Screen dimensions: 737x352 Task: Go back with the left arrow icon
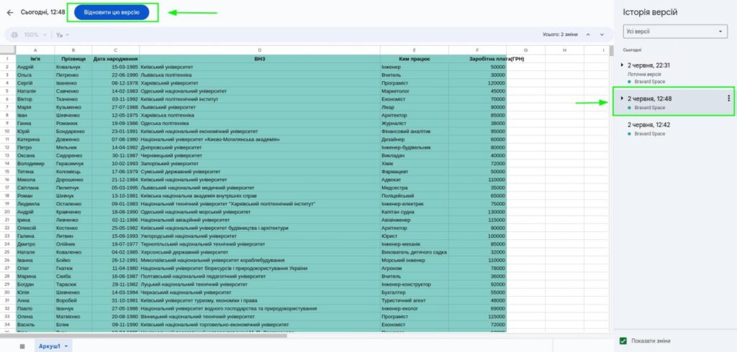coord(10,13)
